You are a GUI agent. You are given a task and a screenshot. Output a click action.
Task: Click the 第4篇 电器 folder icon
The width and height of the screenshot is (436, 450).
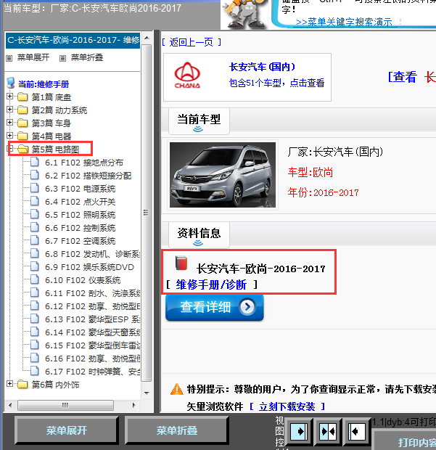coord(22,136)
